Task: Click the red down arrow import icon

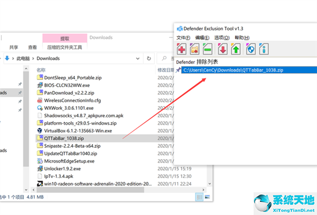Action: pyautogui.click(x=222, y=49)
